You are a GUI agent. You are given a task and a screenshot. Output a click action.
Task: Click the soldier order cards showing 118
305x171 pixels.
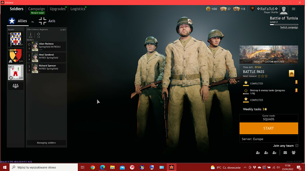click(239, 9)
